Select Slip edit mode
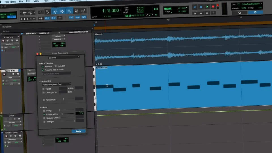 point(3,17)
